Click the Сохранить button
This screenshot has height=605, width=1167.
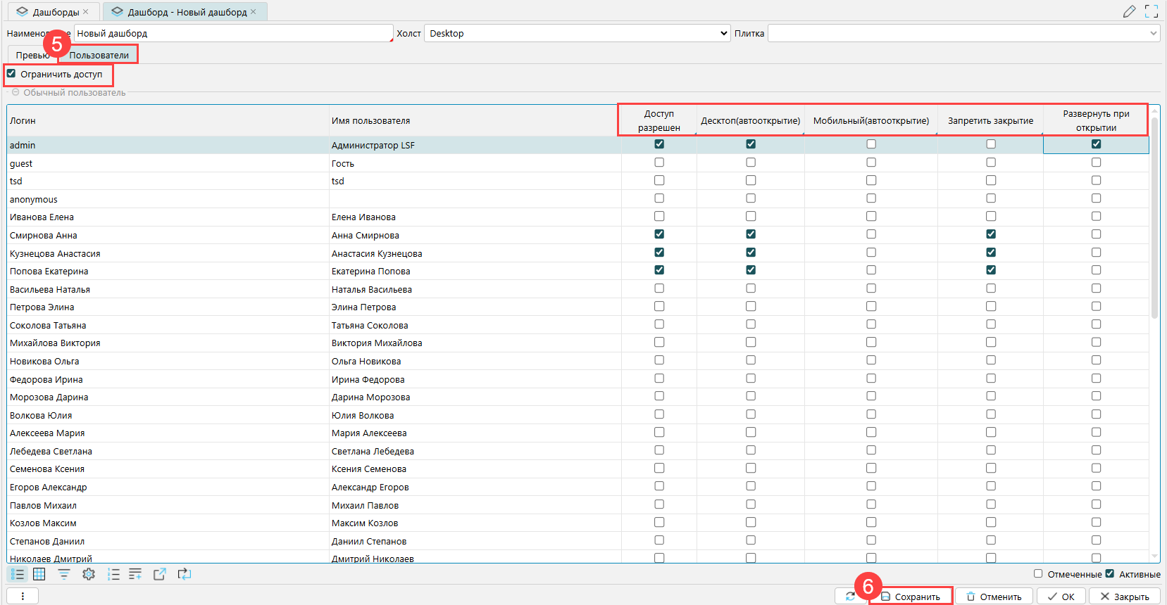[x=911, y=596]
